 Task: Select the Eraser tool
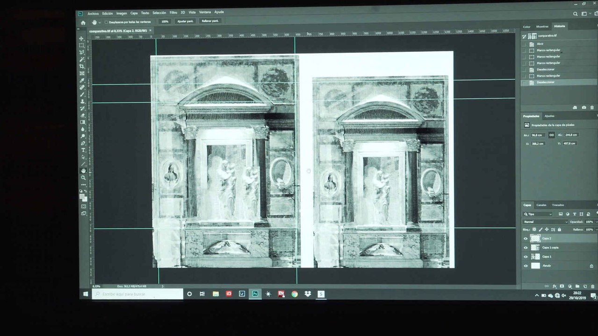[83, 115]
